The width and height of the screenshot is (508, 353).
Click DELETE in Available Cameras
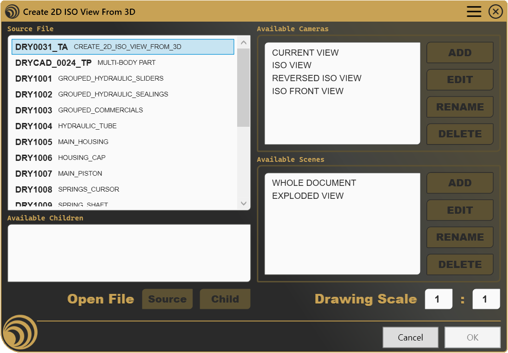click(460, 134)
